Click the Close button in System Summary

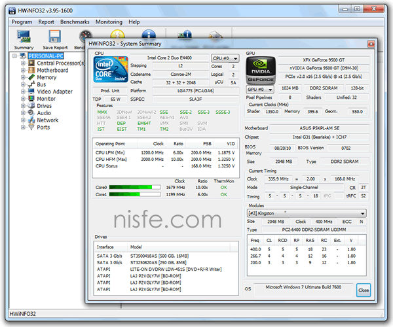(364, 290)
